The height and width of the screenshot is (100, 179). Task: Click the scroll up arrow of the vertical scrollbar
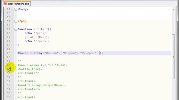point(173,9)
